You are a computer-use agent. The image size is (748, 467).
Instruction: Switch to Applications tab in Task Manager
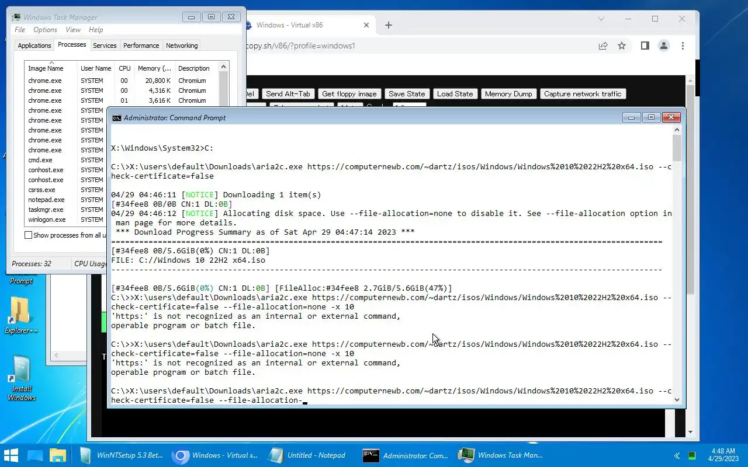34,46
